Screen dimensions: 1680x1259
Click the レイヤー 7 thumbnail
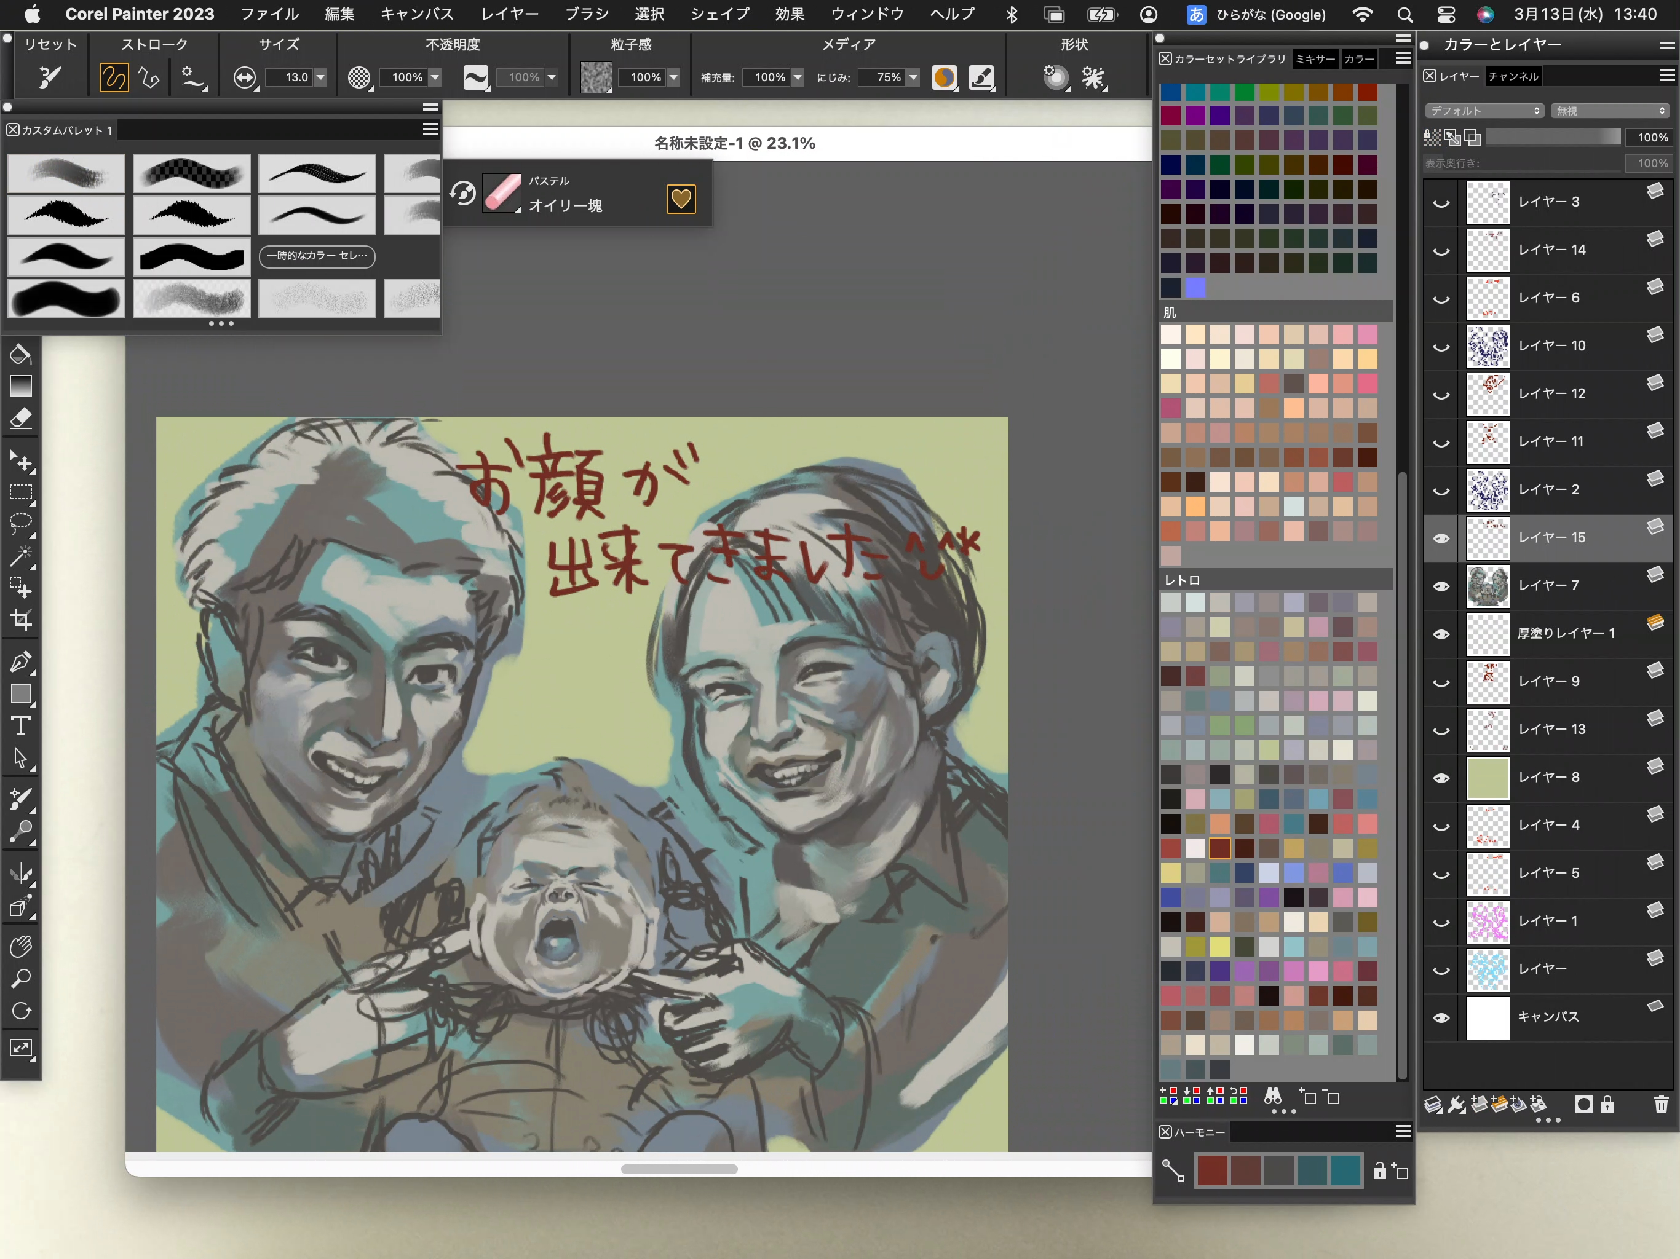(1487, 586)
